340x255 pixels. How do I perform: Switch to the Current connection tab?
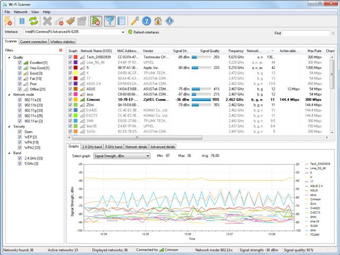[33, 42]
